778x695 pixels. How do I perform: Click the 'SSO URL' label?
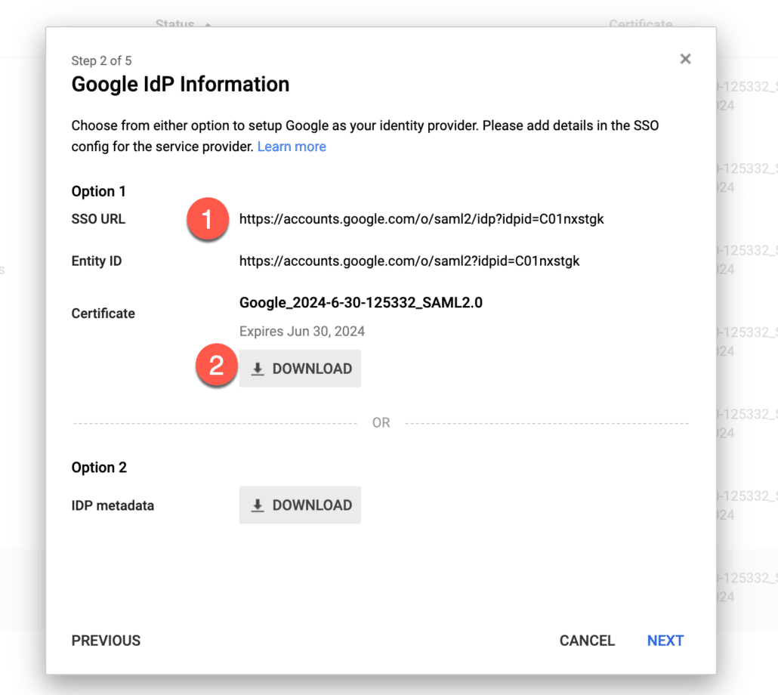pyautogui.click(x=98, y=219)
